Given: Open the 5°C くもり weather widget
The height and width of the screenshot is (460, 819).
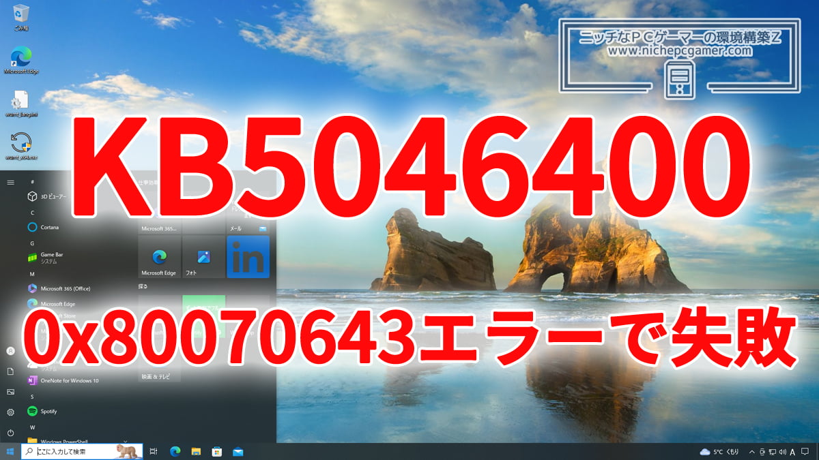Looking at the screenshot, I should 719,452.
